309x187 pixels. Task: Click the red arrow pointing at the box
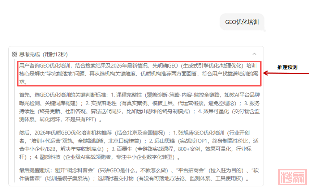click(x=286, y=73)
